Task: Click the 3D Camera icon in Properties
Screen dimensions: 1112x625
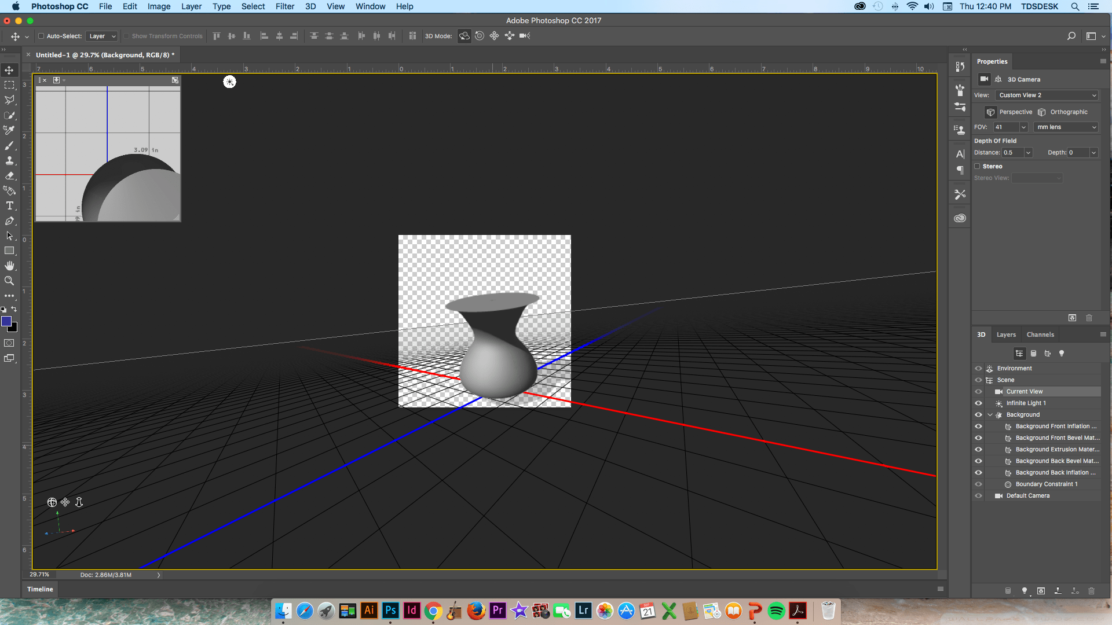Action: pyautogui.click(x=983, y=79)
